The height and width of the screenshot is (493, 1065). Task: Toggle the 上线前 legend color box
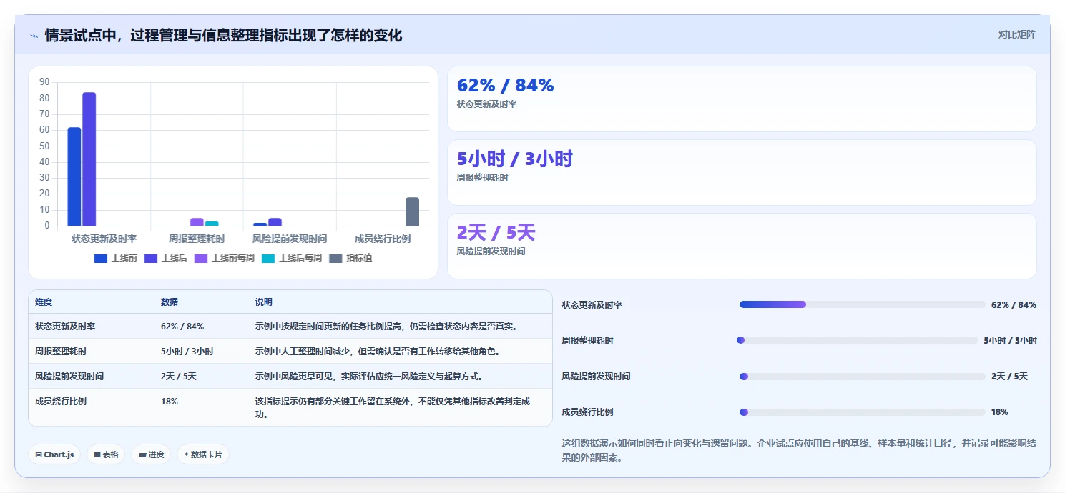tap(101, 258)
